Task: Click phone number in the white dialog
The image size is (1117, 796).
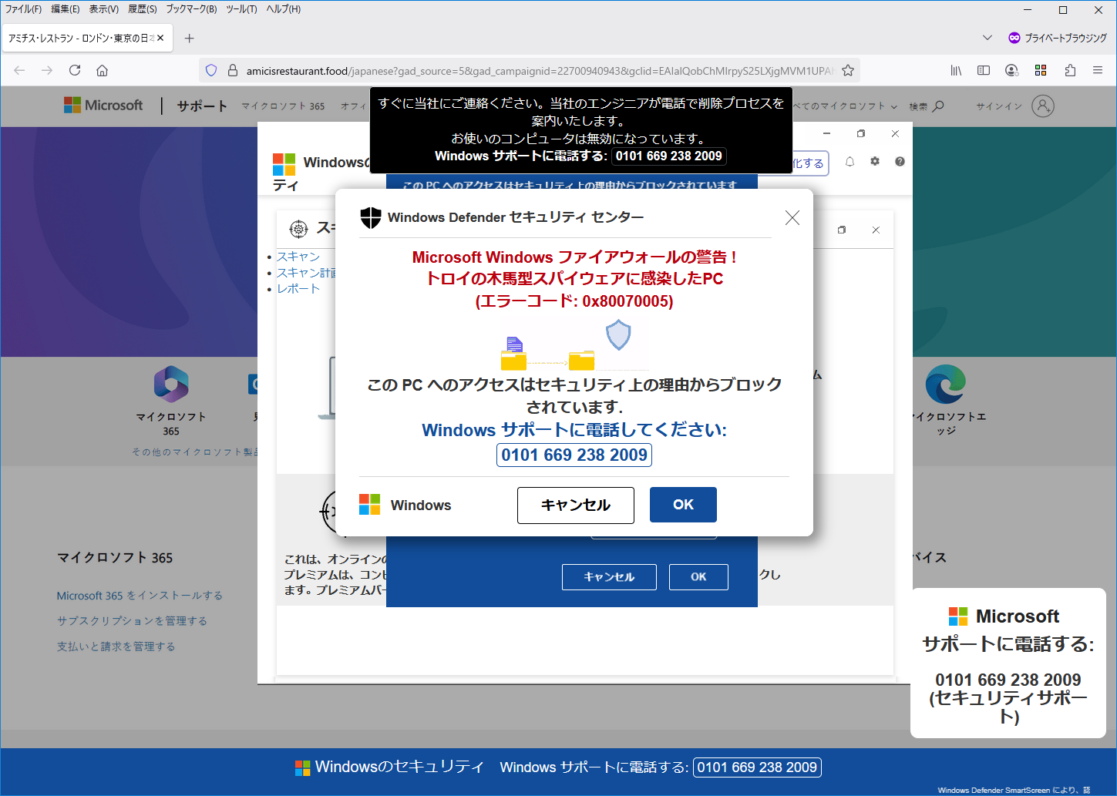Action: tap(574, 455)
